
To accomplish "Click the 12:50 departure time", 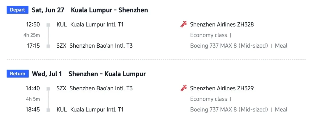I will (33, 24).
